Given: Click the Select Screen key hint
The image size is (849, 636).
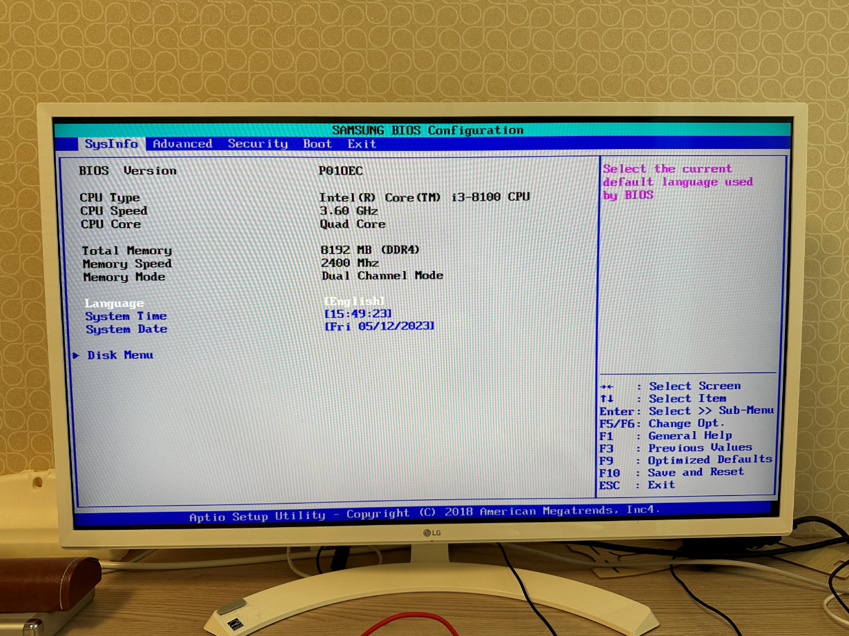Looking at the screenshot, I should [x=670, y=386].
